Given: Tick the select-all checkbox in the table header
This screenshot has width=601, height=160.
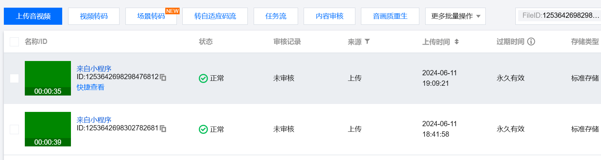Looking at the screenshot, I should (14, 42).
